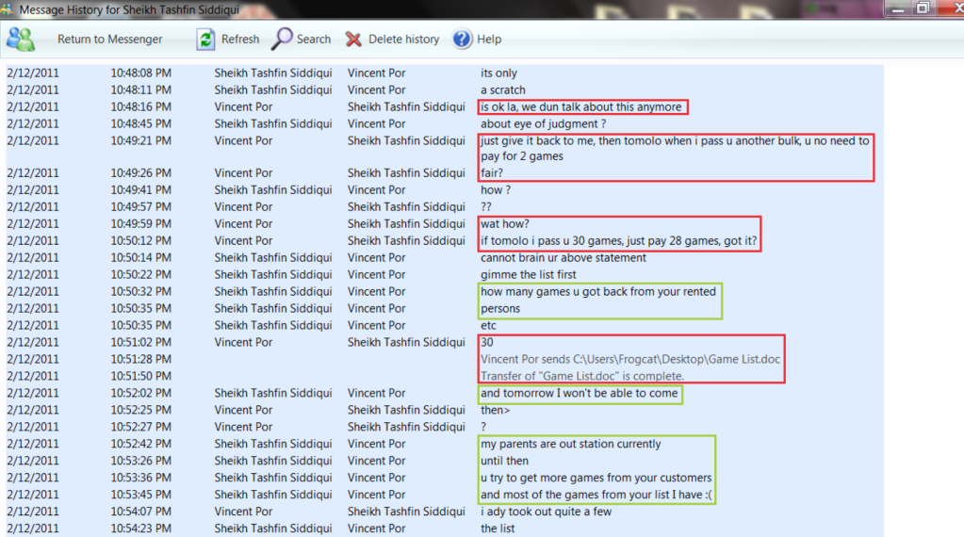Maximize the Message History window
The height and width of the screenshot is (537, 964).
[x=923, y=8]
